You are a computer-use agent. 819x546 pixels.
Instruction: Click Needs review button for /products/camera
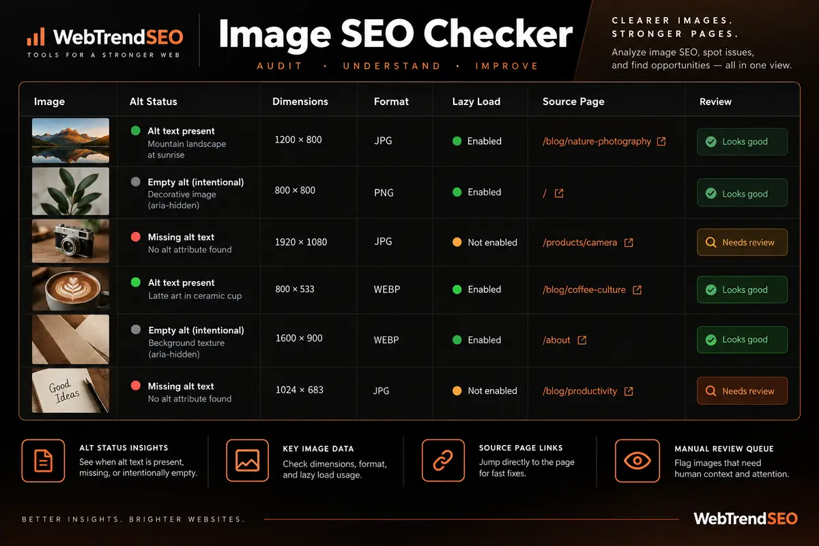click(742, 242)
